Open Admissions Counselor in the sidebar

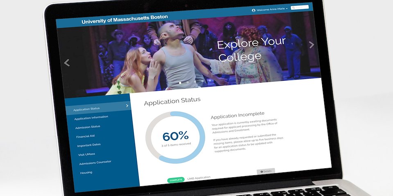pos(95,163)
